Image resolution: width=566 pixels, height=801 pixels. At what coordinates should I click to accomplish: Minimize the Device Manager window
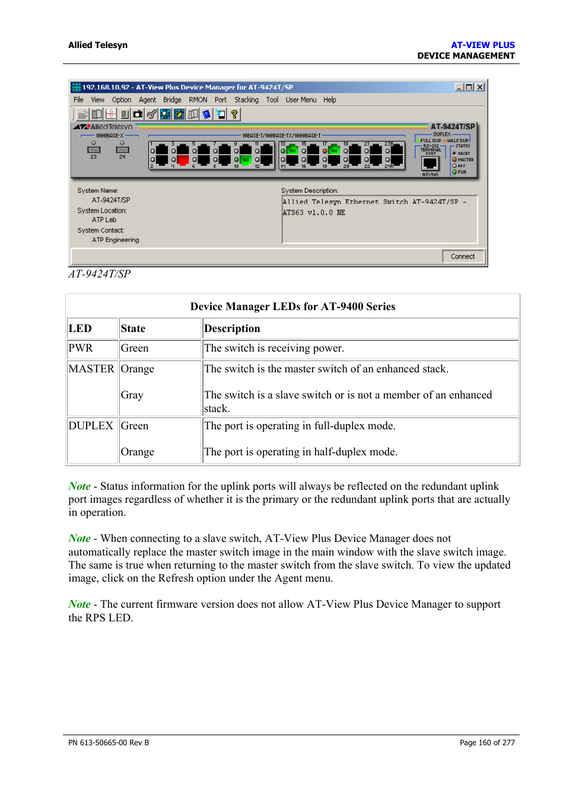click(459, 87)
